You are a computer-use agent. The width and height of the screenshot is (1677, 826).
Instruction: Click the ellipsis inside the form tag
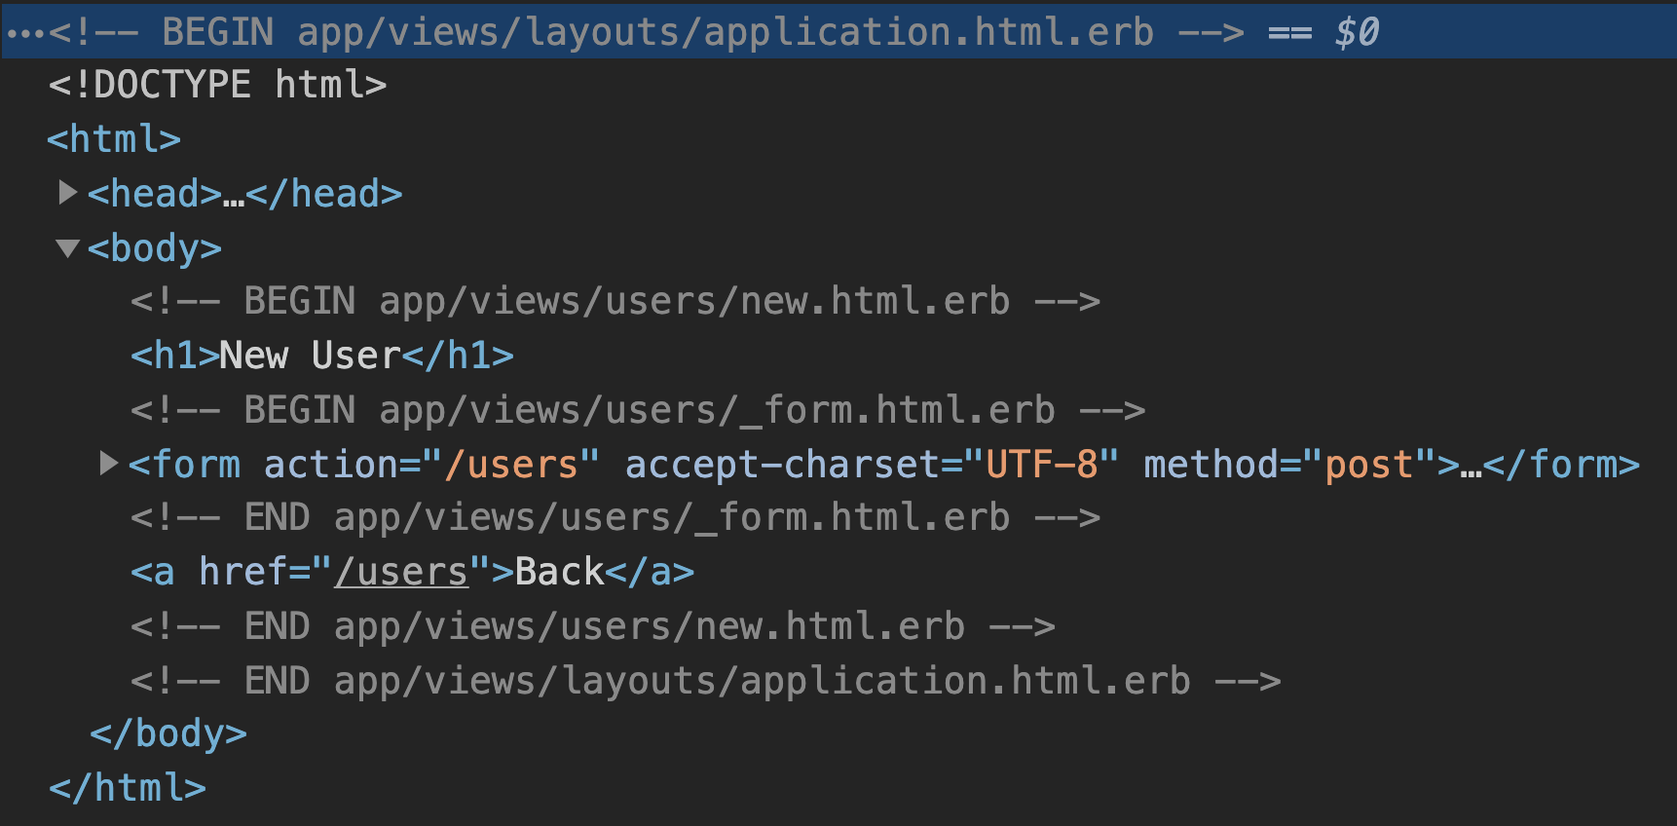point(1470,466)
